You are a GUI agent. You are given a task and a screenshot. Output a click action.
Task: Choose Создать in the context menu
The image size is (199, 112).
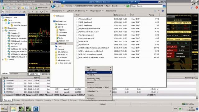point(99,95)
